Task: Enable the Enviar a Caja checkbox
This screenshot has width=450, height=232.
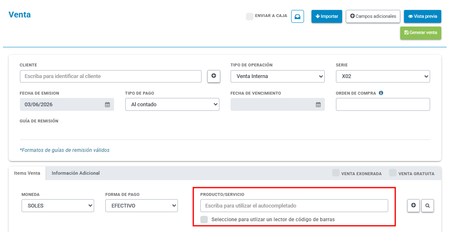Action: 249,16
